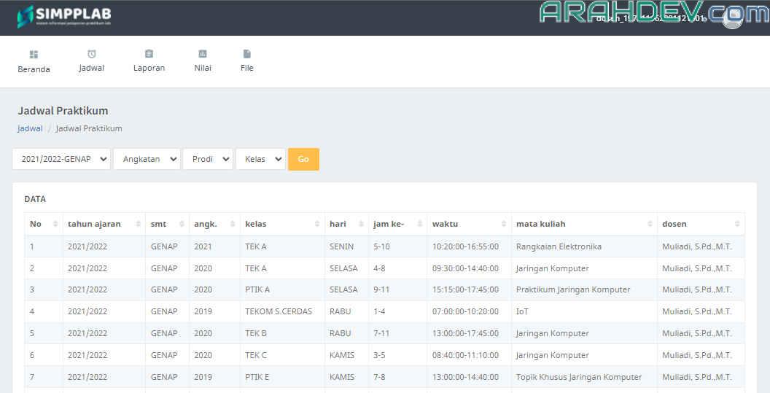Click the user avatar in header
Image resolution: width=770 pixels, height=393 pixels.
[x=731, y=18]
